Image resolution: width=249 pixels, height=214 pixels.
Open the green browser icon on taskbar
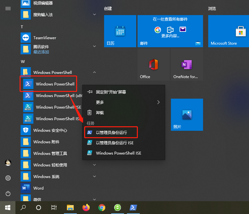[118, 208]
